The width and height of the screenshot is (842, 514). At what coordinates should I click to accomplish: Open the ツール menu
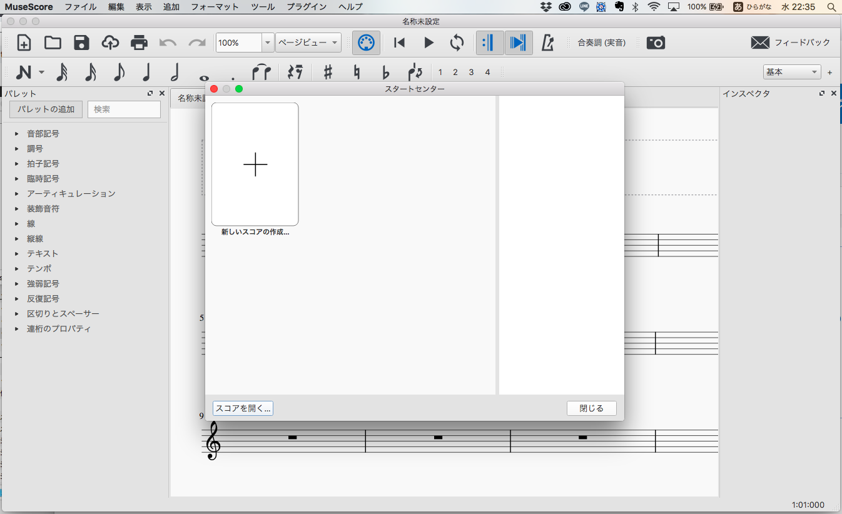point(262,7)
